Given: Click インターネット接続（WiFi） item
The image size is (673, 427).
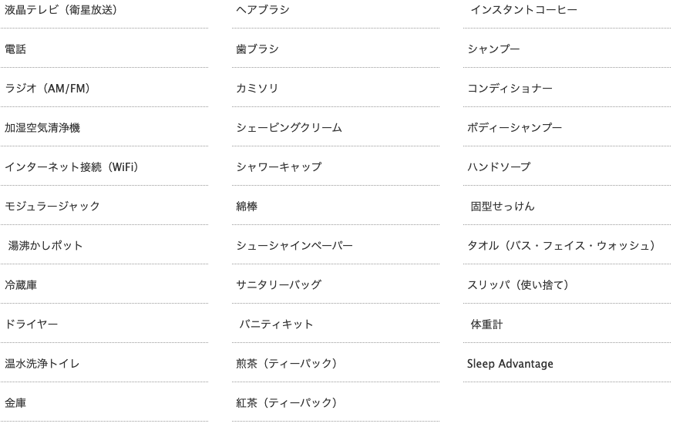Looking at the screenshot, I should click(72, 167).
